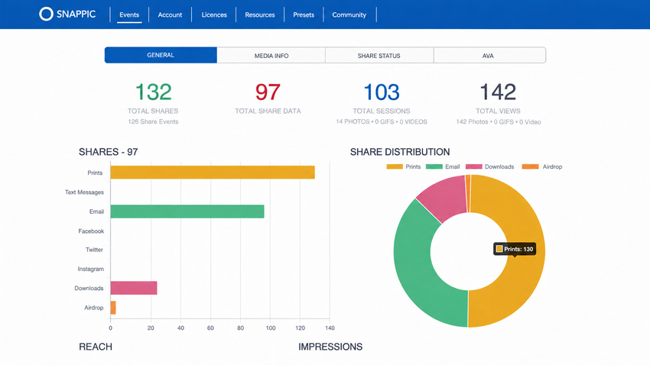This screenshot has width=650, height=365.
Task: Switch to the Share Status tab
Action: click(379, 56)
